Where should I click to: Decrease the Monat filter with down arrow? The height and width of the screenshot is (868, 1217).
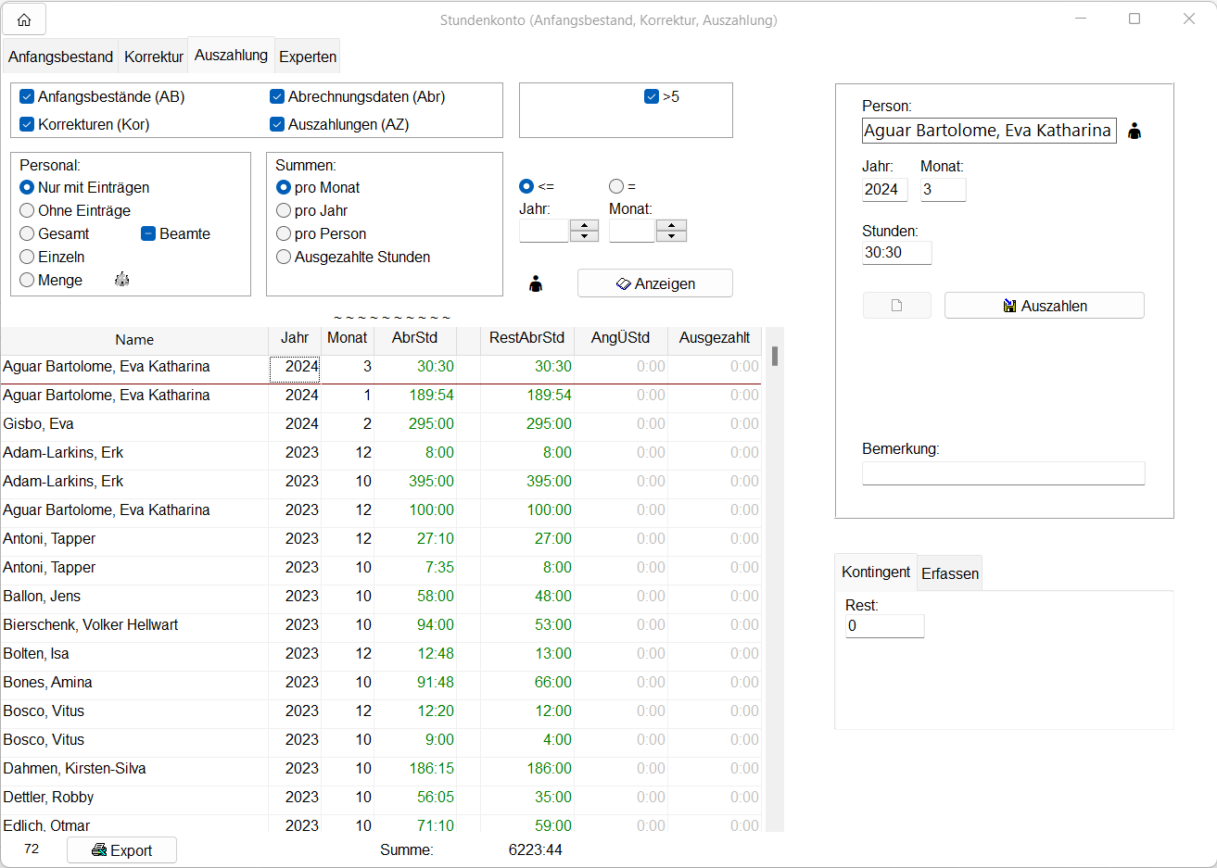(671, 236)
